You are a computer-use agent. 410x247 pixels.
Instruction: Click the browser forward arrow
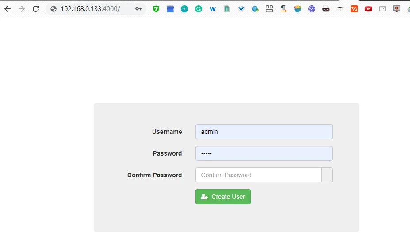[x=22, y=9]
